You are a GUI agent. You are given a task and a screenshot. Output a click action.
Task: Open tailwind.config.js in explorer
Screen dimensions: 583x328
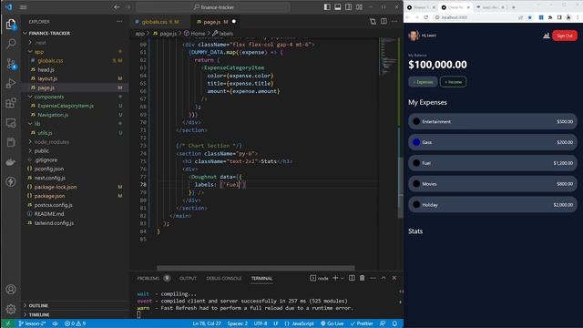point(54,223)
